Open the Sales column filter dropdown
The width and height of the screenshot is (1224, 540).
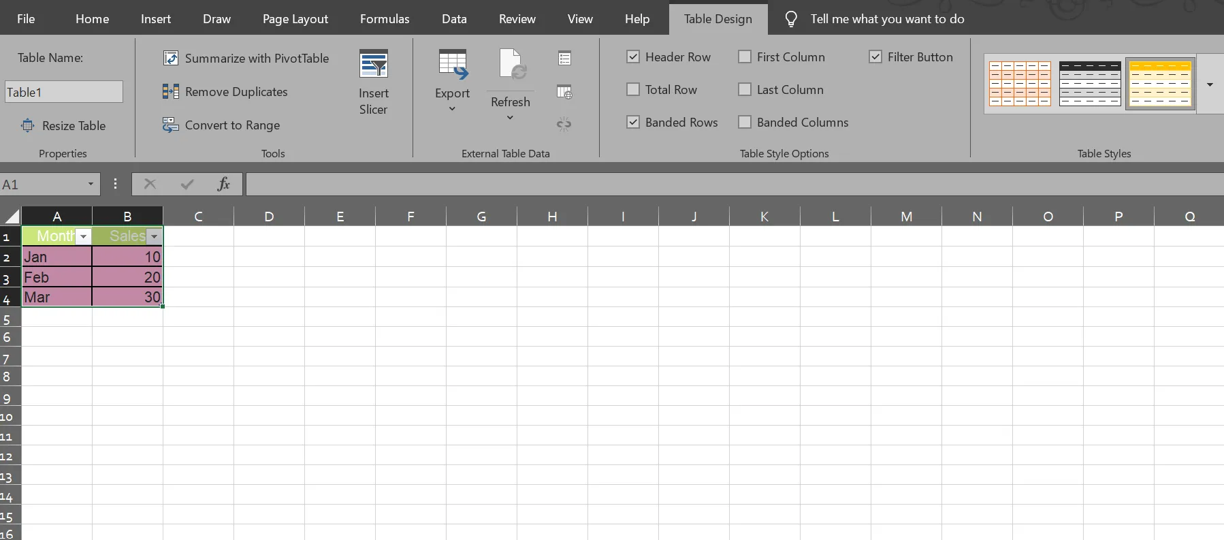(155, 236)
